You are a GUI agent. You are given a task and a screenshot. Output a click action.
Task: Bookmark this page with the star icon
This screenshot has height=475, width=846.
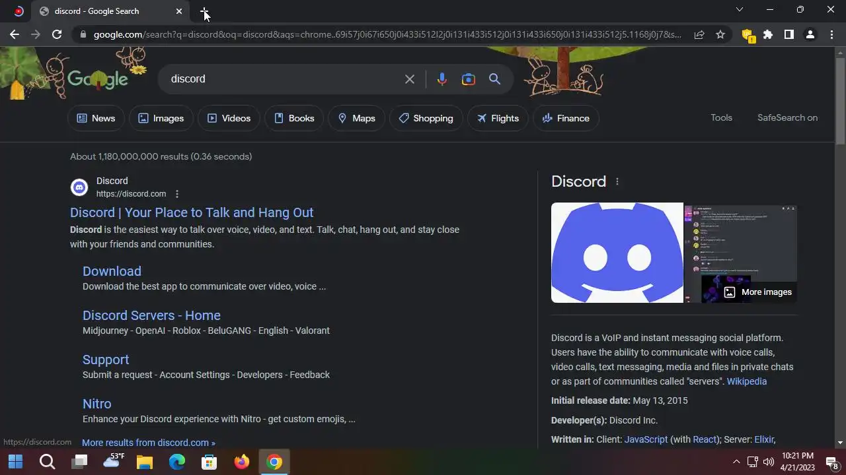(x=720, y=34)
